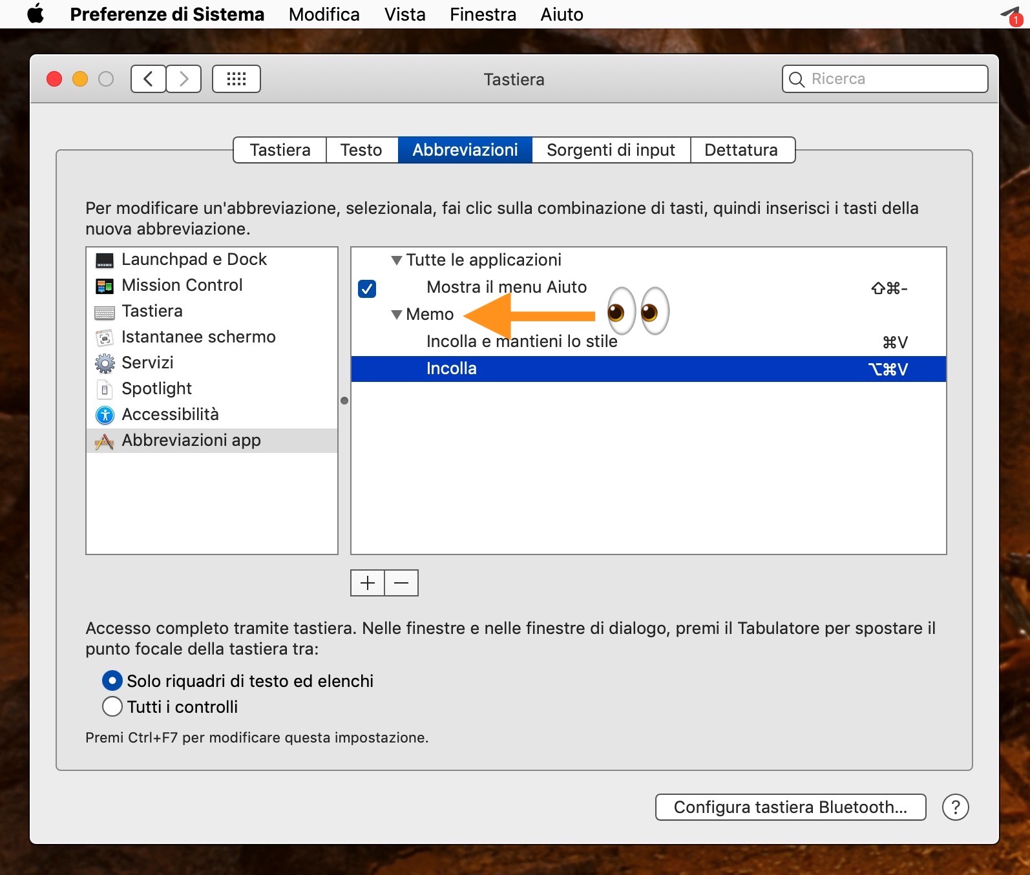Go forward with the right chevron button
Viewport: 1030px width, 875px height.
184,79
